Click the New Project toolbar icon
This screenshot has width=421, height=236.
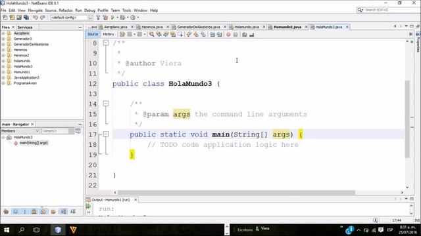click(12, 18)
